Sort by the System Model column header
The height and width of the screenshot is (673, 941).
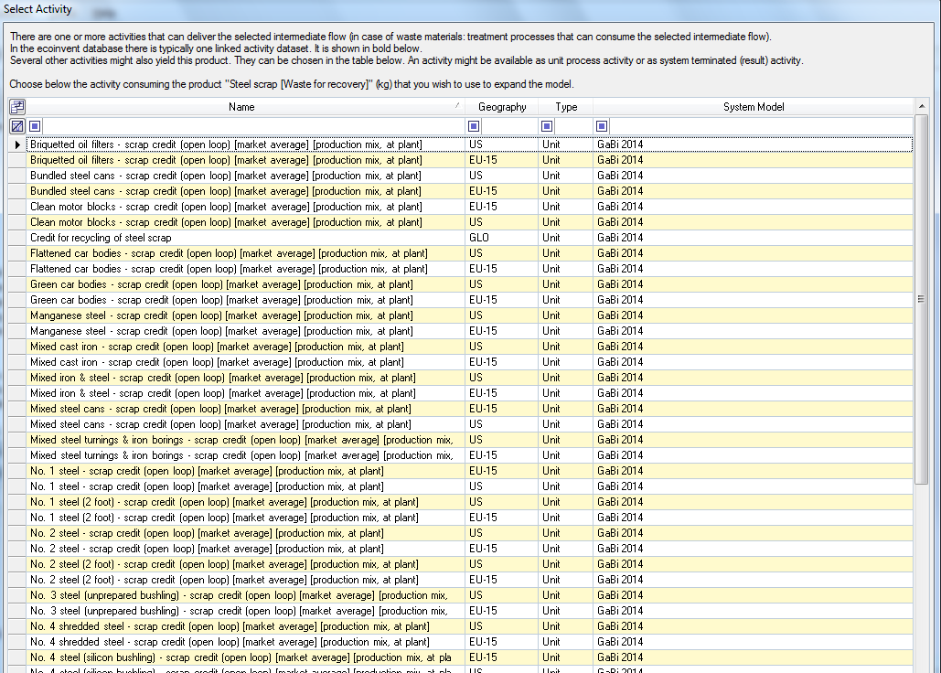[754, 107]
